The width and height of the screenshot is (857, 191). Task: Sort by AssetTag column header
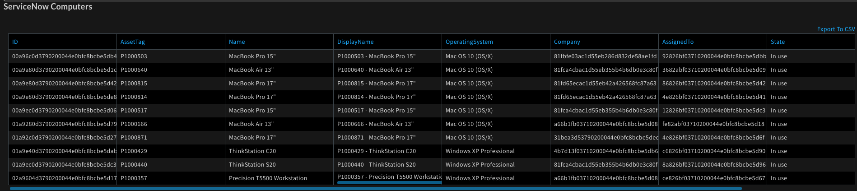(x=133, y=42)
